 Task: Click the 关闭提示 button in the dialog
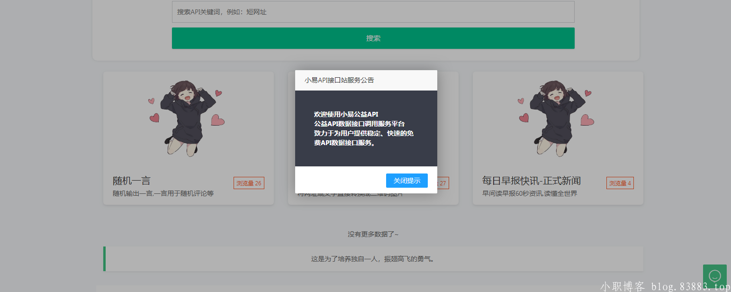(x=406, y=181)
